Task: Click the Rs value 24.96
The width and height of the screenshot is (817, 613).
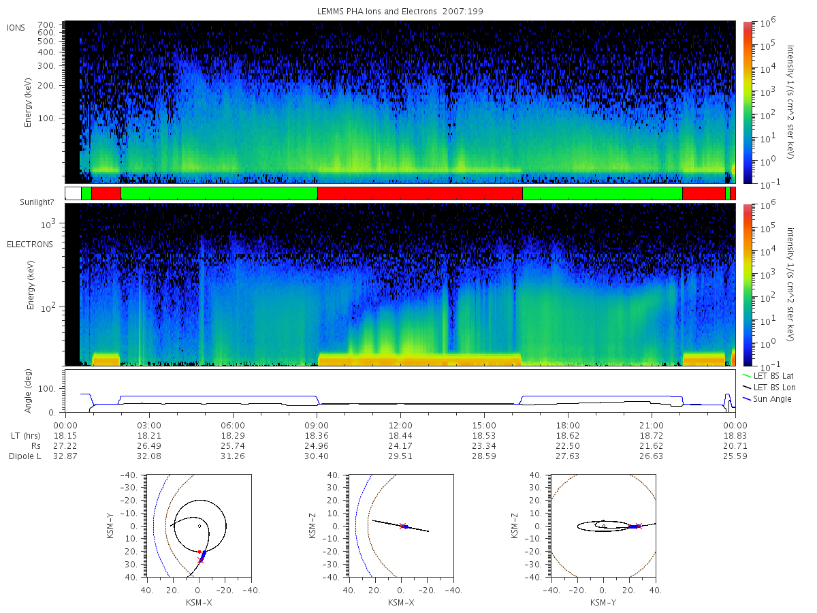Action: (x=317, y=445)
